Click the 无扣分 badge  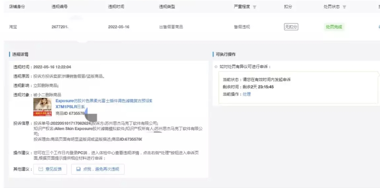[290, 27]
